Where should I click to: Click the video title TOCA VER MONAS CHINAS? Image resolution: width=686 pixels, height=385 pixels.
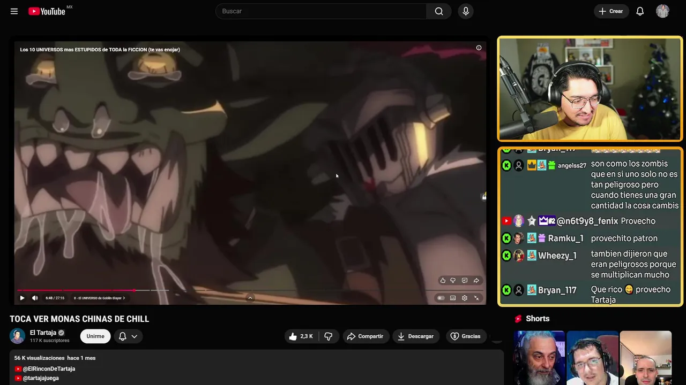(x=79, y=319)
